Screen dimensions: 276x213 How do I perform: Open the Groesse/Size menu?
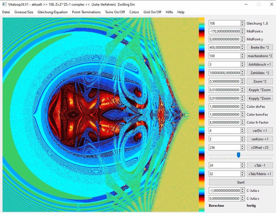coord(24,12)
